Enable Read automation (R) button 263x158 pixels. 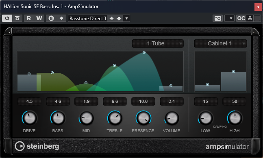[x=29, y=18]
